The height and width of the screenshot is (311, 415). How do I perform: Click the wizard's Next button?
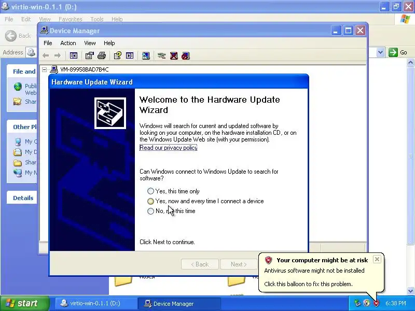pos(239,264)
